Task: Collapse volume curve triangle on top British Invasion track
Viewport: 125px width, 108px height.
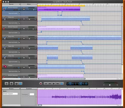Action: tap(19, 10)
